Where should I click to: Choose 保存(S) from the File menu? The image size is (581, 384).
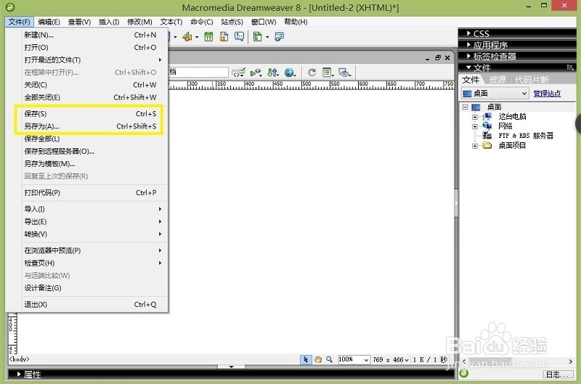(90, 114)
